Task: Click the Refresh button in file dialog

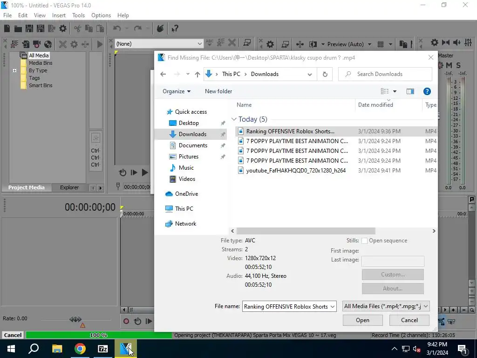Action: coord(325,74)
